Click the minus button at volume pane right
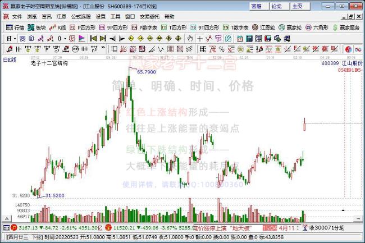Image resolution: width=365 pixels, height=243 pixels. pos(358,218)
